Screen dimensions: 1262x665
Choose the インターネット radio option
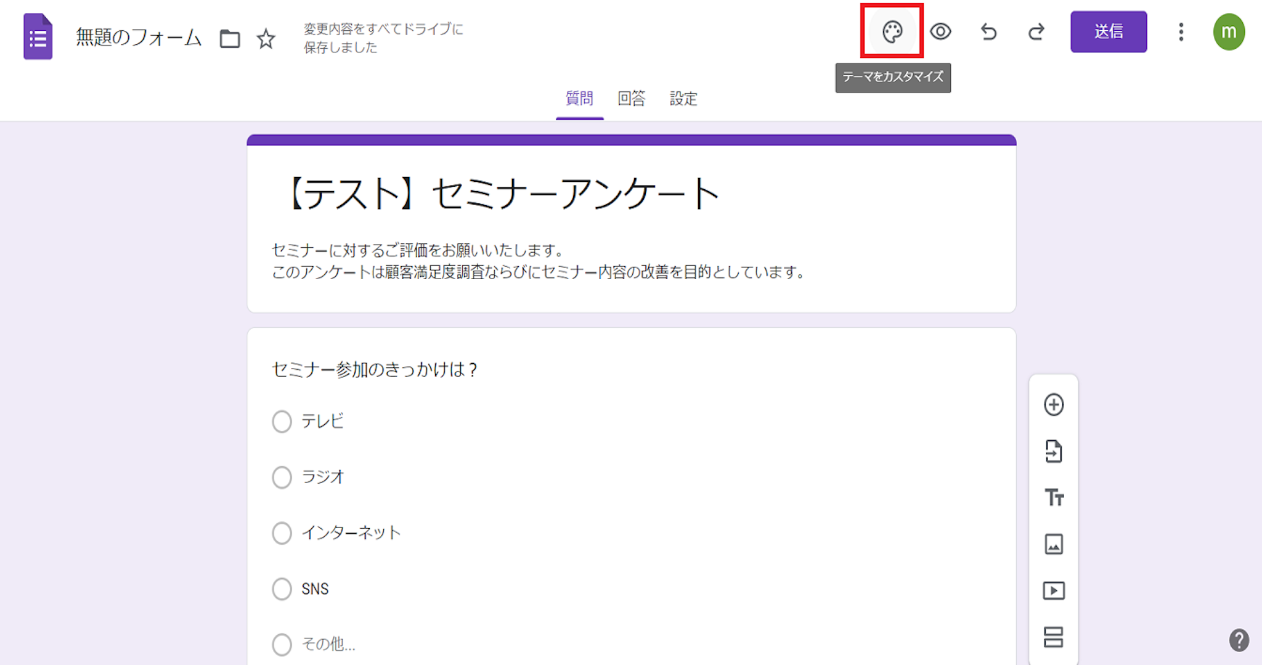pos(282,533)
